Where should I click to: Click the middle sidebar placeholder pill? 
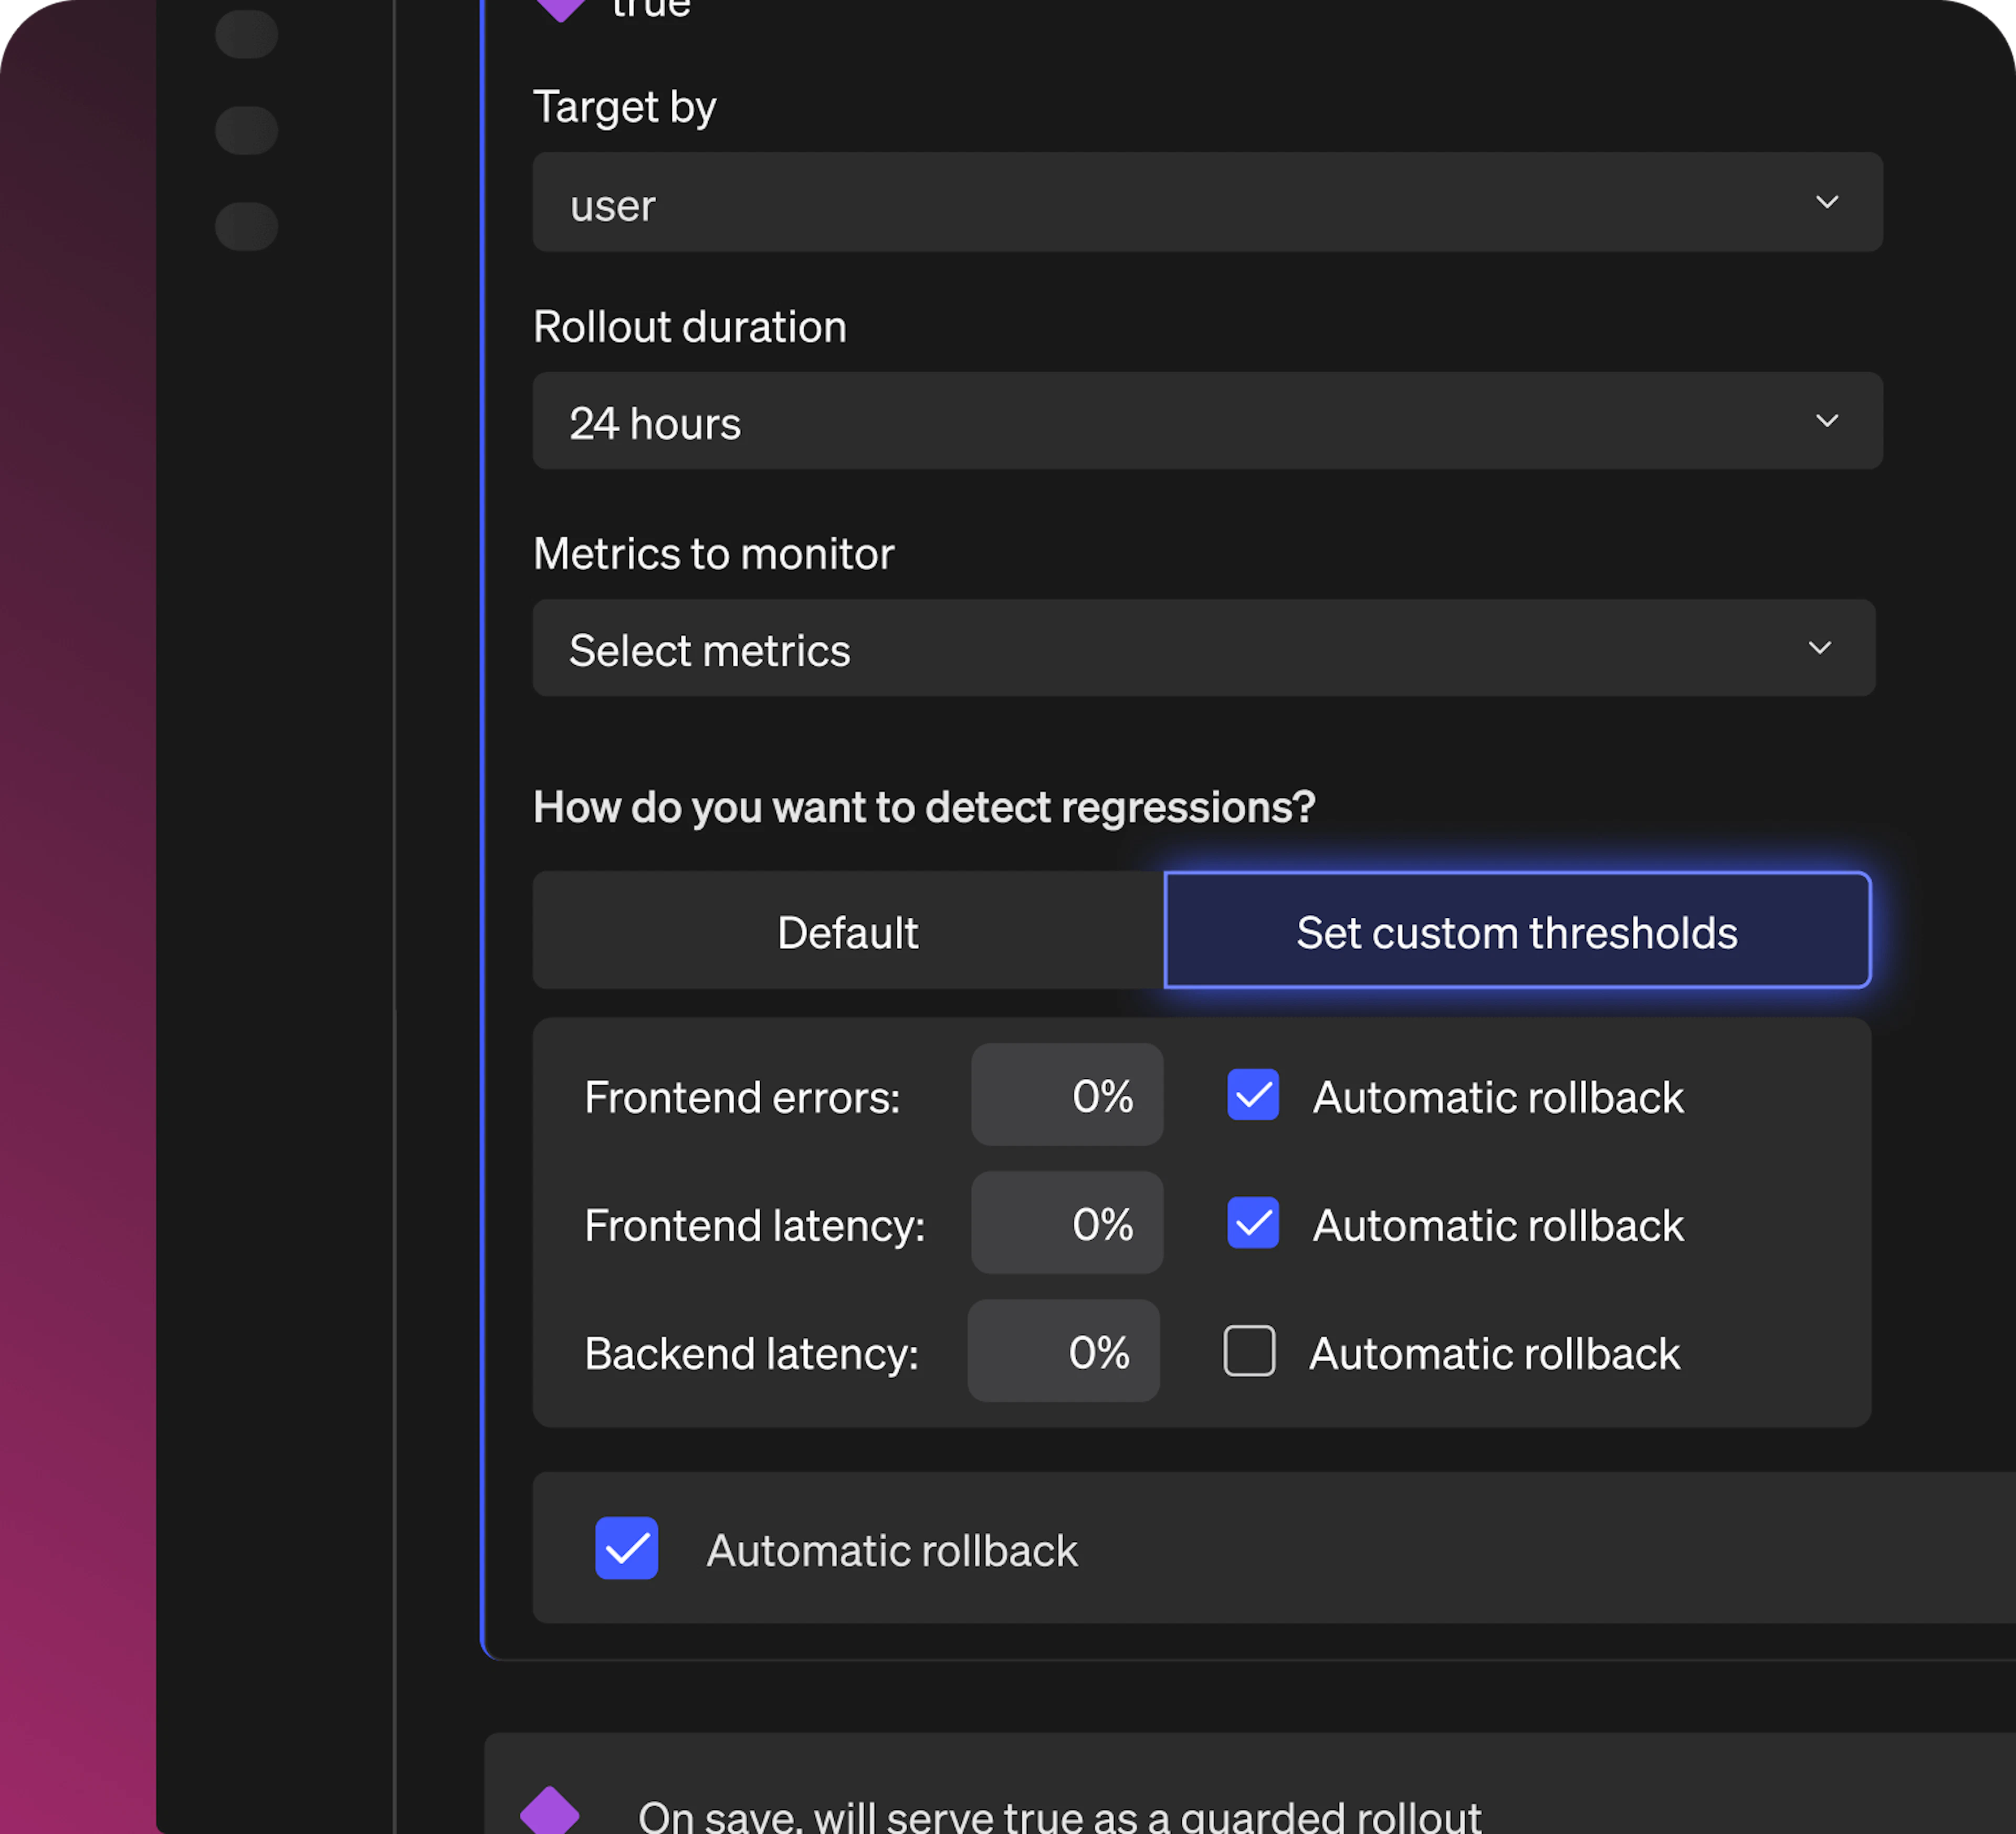pyautogui.click(x=246, y=130)
